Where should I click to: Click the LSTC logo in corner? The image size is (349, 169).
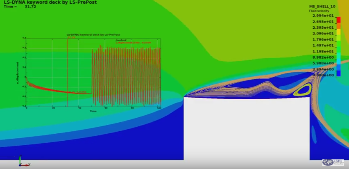(333, 162)
